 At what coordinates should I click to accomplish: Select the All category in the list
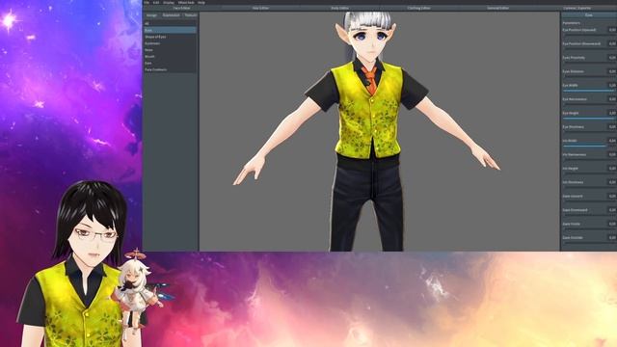[x=170, y=23]
